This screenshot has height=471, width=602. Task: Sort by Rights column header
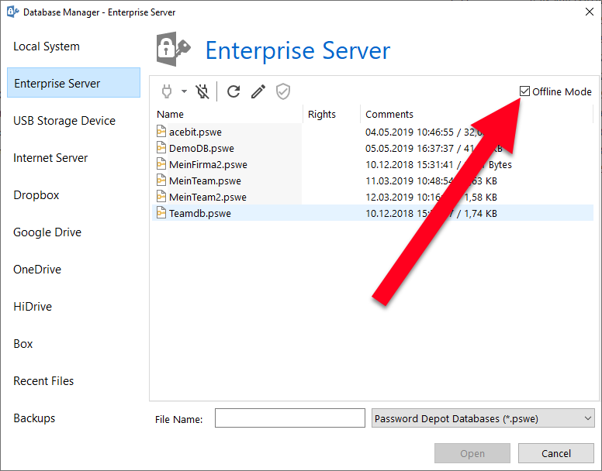coord(332,114)
